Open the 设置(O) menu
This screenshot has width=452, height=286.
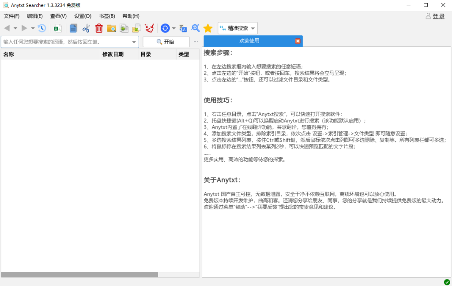click(x=83, y=16)
